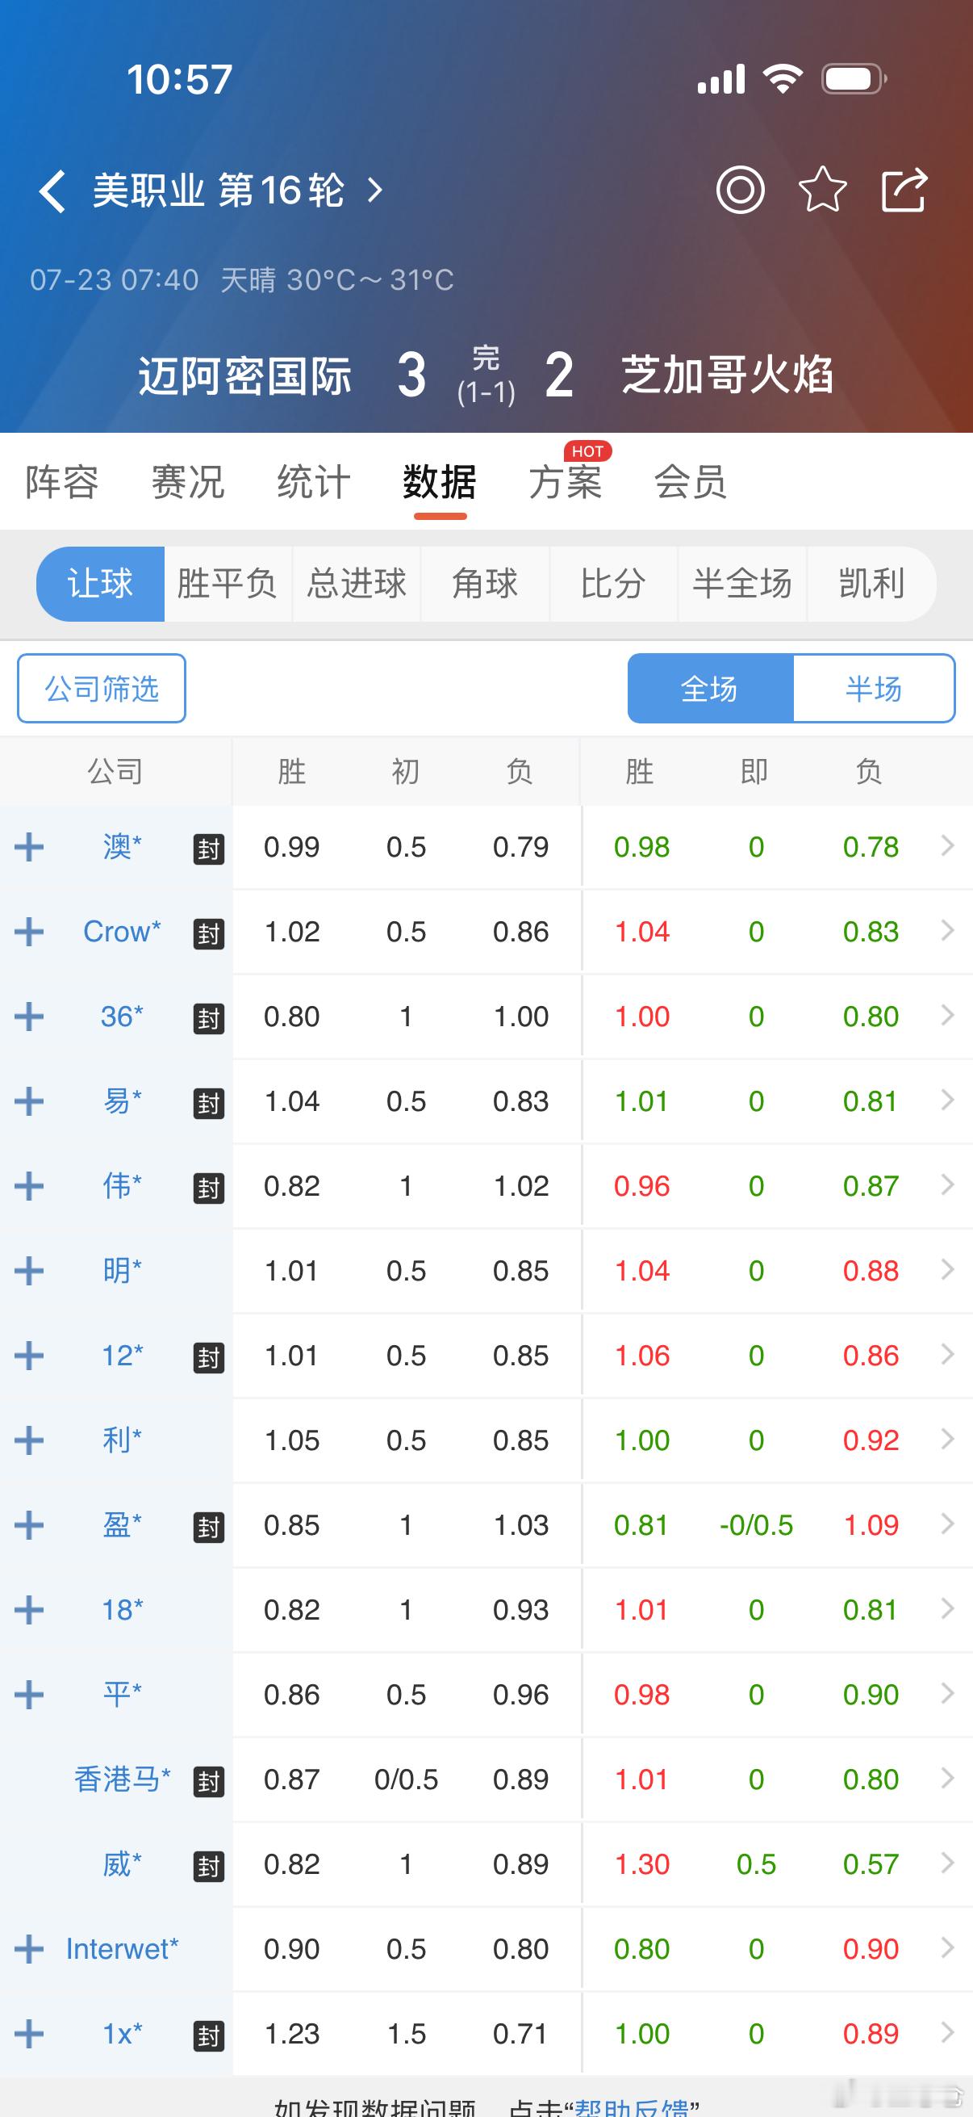
Task: Share the match via share icon
Action: click(x=904, y=190)
